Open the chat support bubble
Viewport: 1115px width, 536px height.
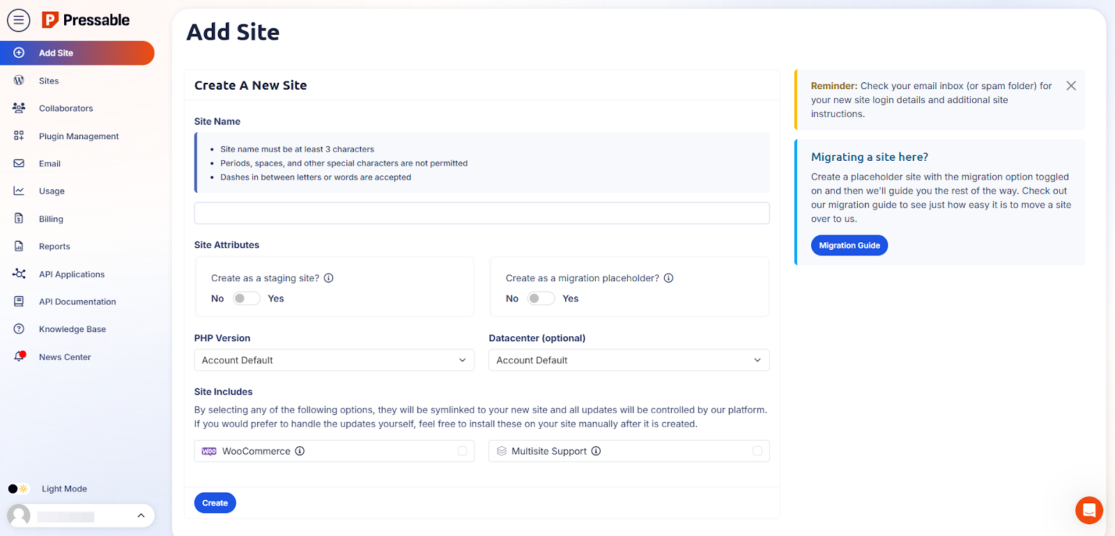(1089, 510)
